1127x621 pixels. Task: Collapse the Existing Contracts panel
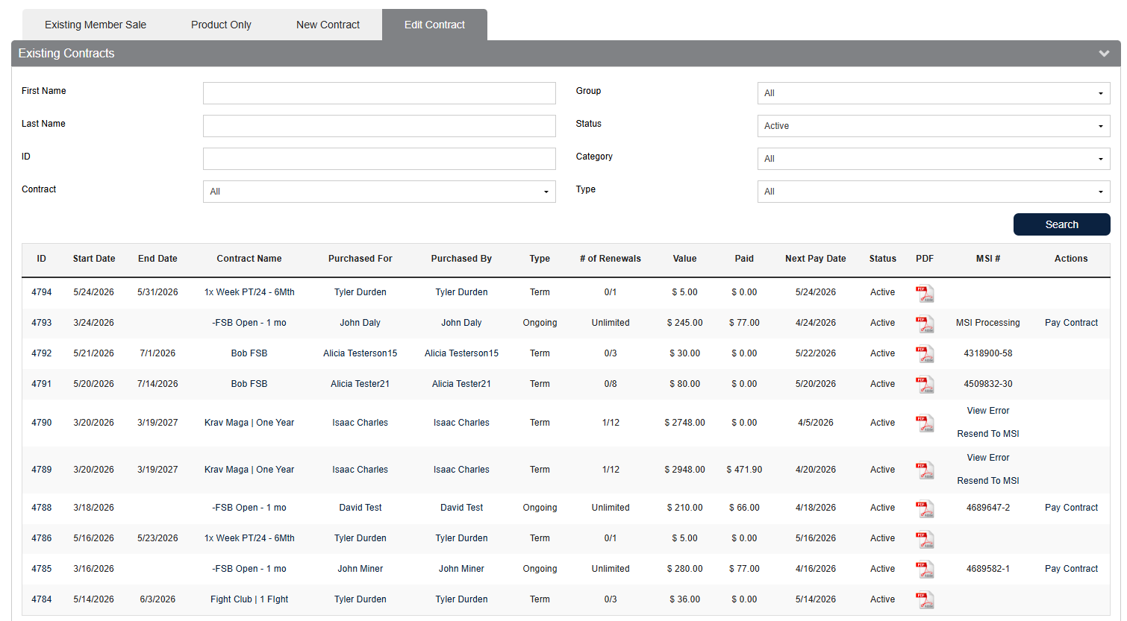(x=1104, y=54)
